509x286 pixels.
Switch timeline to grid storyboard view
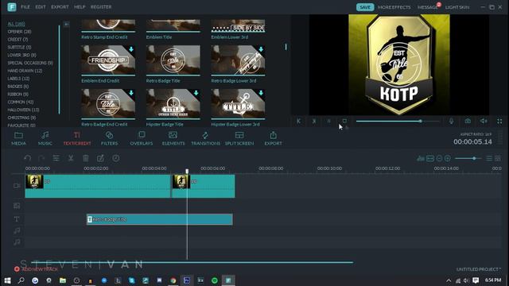498,158
